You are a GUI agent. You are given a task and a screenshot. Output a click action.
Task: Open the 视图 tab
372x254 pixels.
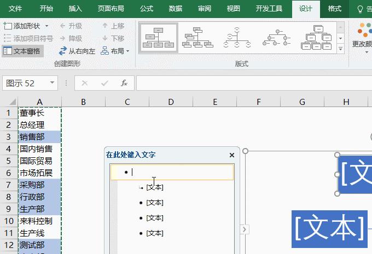coord(234,9)
